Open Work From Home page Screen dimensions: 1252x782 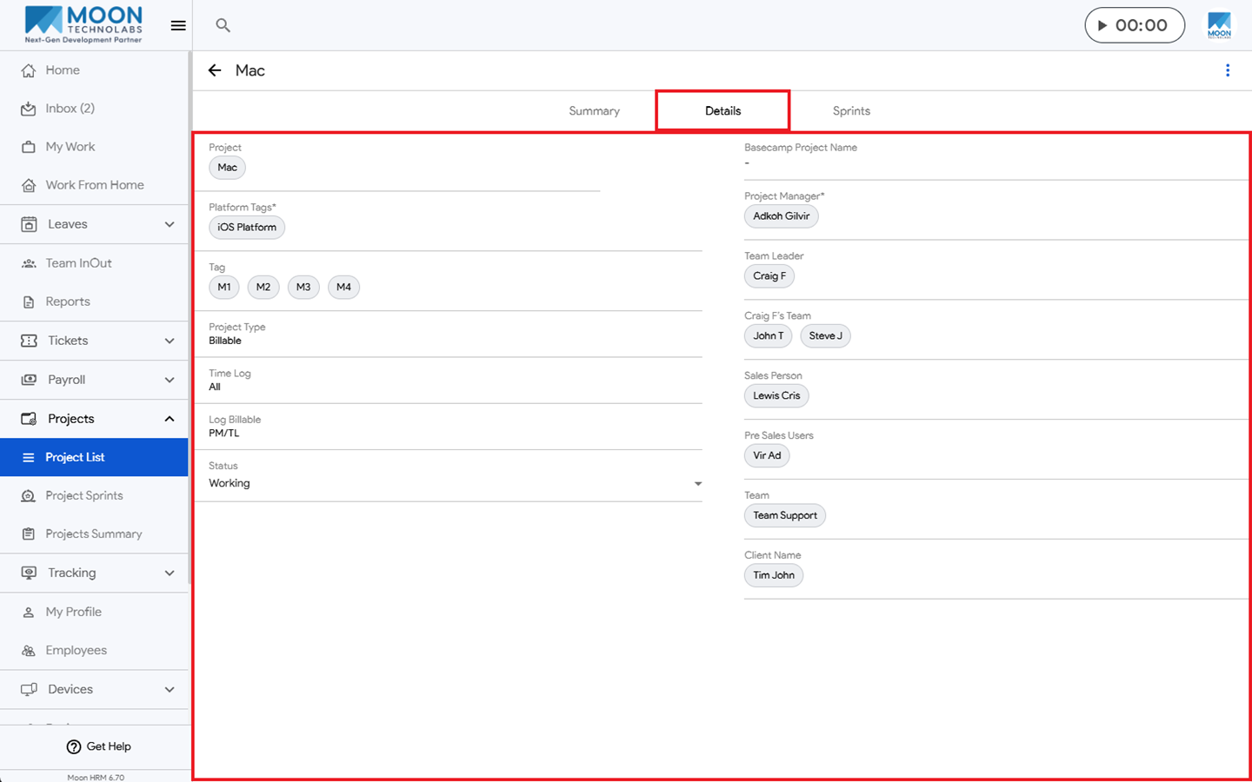pyautogui.click(x=94, y=185)
